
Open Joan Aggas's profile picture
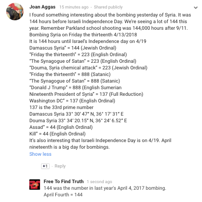click(x=15, y=11)
